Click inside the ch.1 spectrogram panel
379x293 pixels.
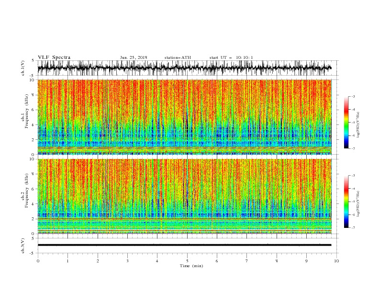click(x=184, y=117)
